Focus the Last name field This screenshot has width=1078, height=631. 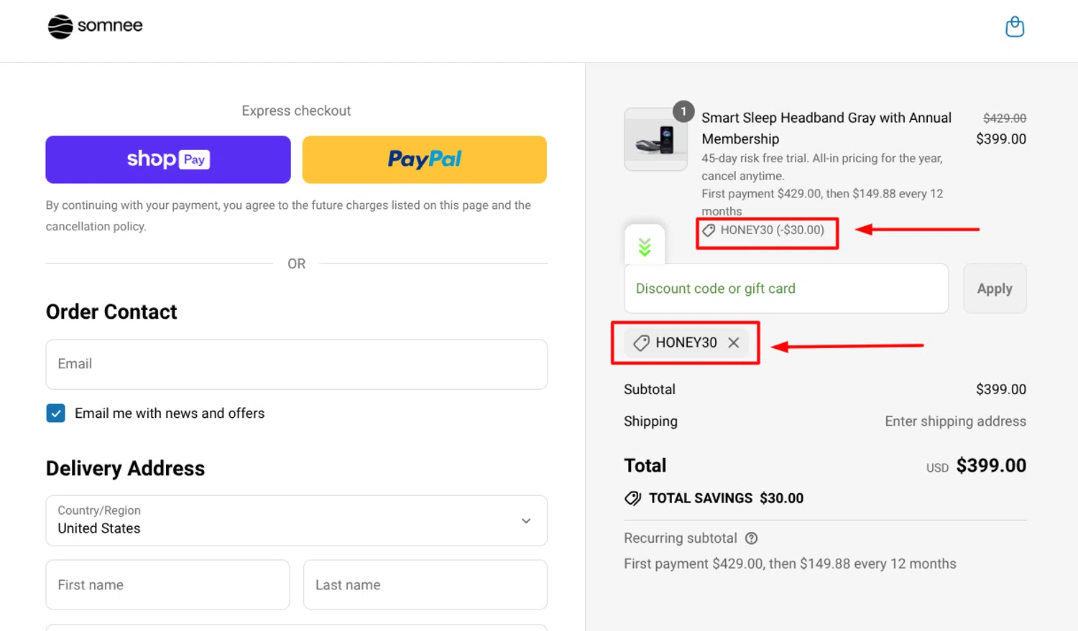(425, 585)
